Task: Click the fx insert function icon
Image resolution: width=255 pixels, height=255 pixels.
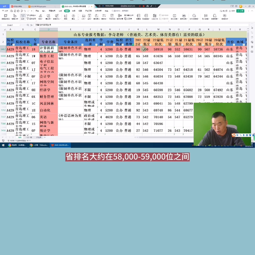Action: click(31, 25)
